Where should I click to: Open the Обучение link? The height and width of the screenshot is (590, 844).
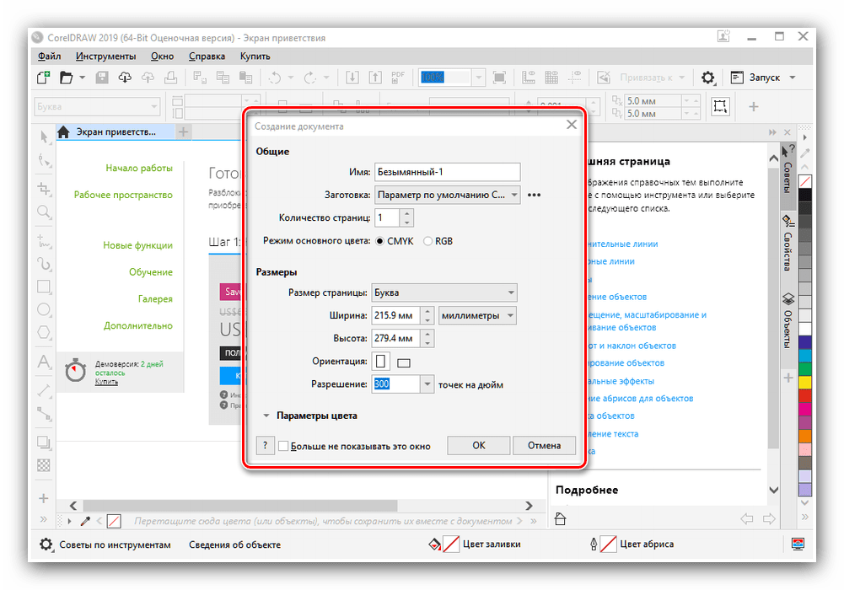[151, 272]
